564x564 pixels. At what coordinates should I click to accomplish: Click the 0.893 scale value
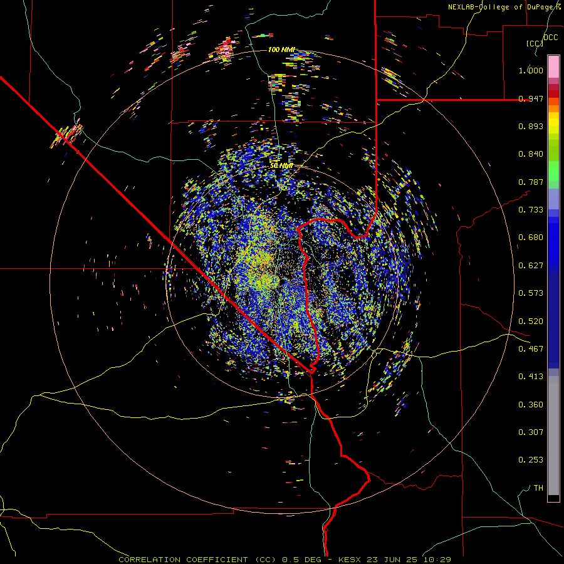point(531,126)
